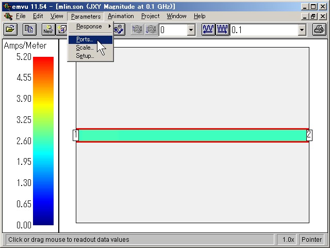Click the 3.90 scale value
Viewport: 330px width, 248px height.
tap(24, 99)
